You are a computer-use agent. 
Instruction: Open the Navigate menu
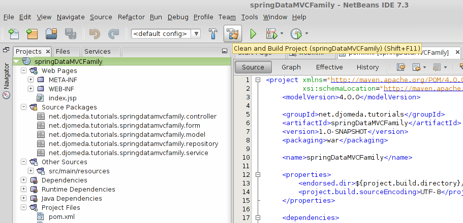71,17
